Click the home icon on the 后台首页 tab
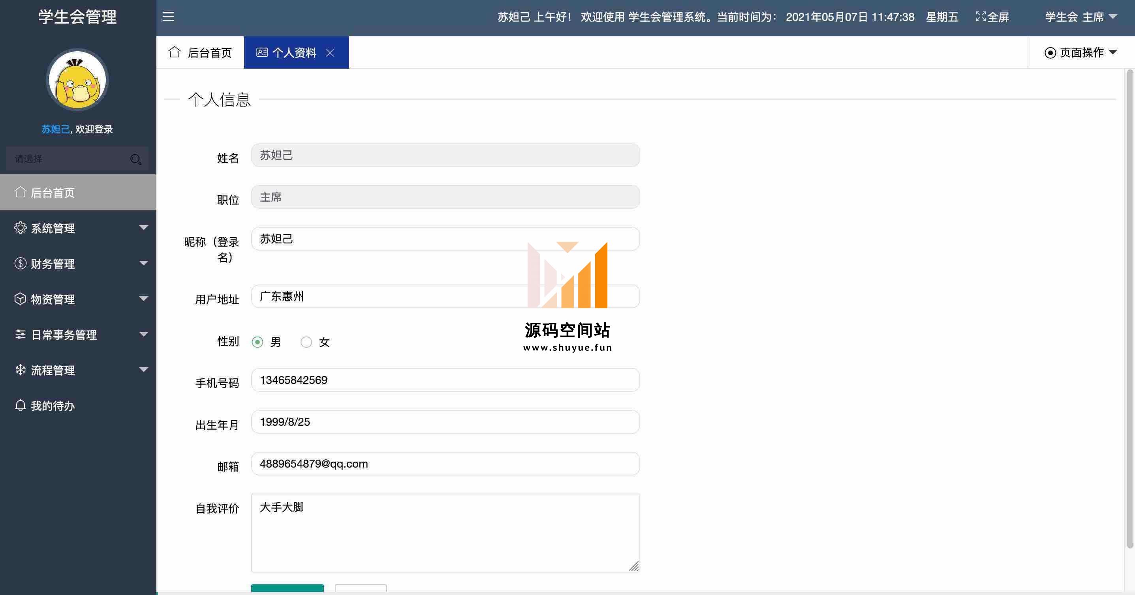1135x595 pixels. (175, 52)
